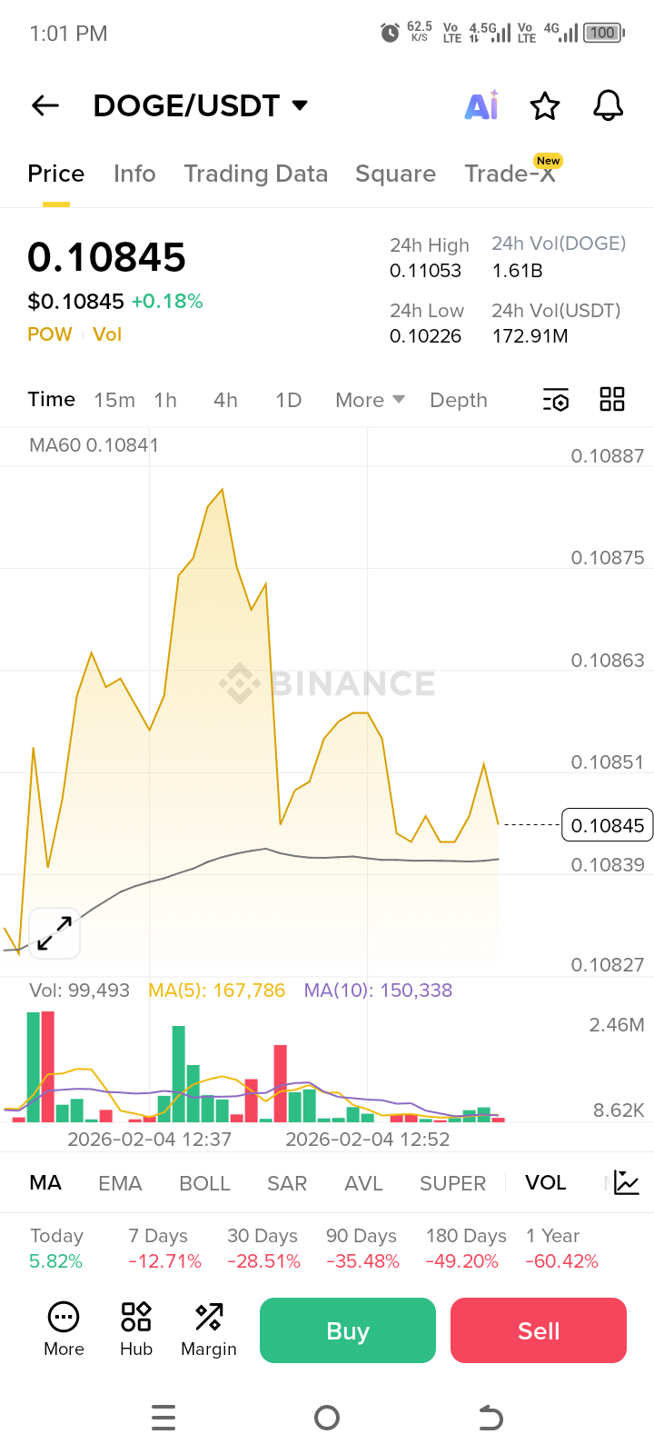Enable the BOLL indicator
Image resolution: width=654 pixels, height=1454 pixels.
[204, 1183]
